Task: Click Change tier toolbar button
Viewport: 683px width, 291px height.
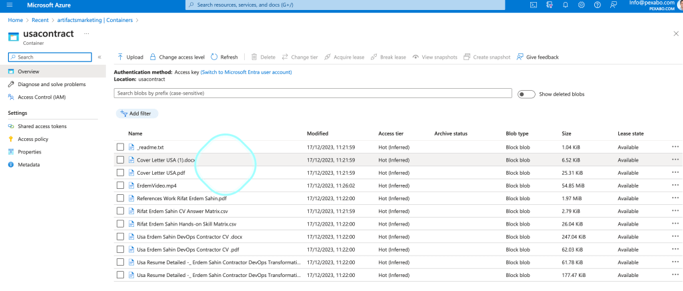Action: 299,57
